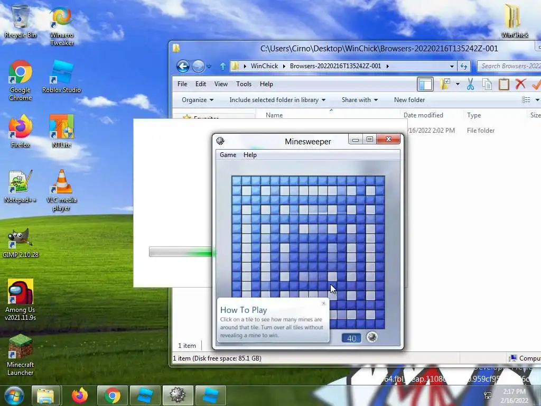The image size is (541, 406).
Task: Click the Minesweeper title bar mine icon
Action: pyautogui.click(x=220, y=141)
